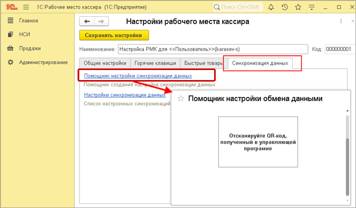This screenshot has width=356, height=208.
Task: Open the hamburger main menu icon
Action: point(26,7)
